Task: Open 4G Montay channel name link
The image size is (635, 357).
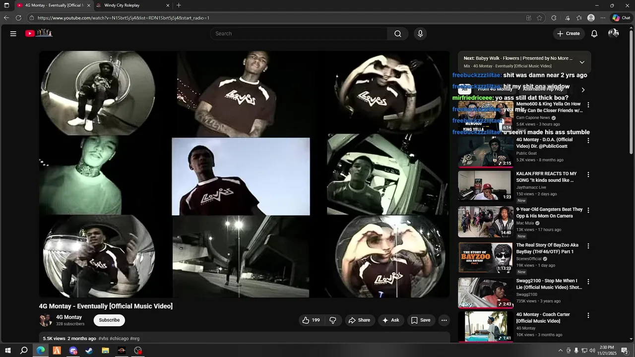Action: pos(69,317)
